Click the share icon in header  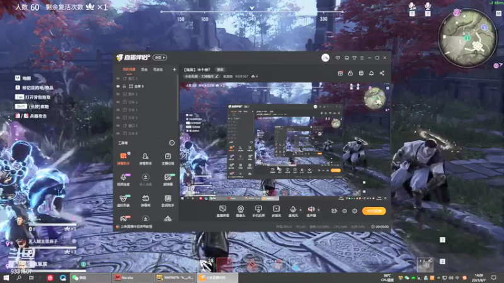pos(382,73)
